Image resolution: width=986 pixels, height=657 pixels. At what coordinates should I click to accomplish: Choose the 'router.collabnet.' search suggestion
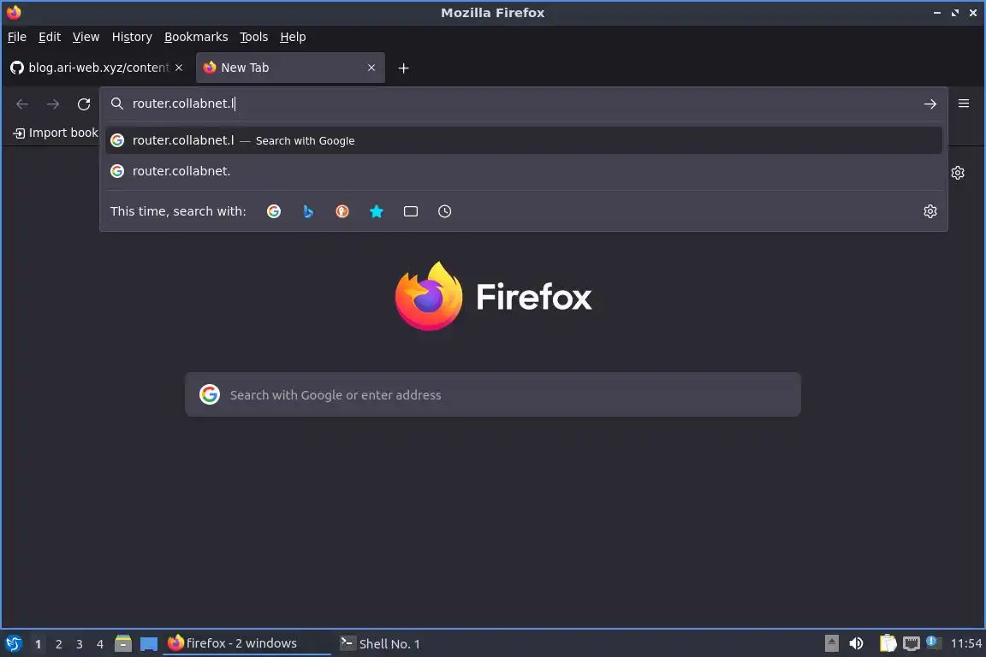[x=523, y=171]
